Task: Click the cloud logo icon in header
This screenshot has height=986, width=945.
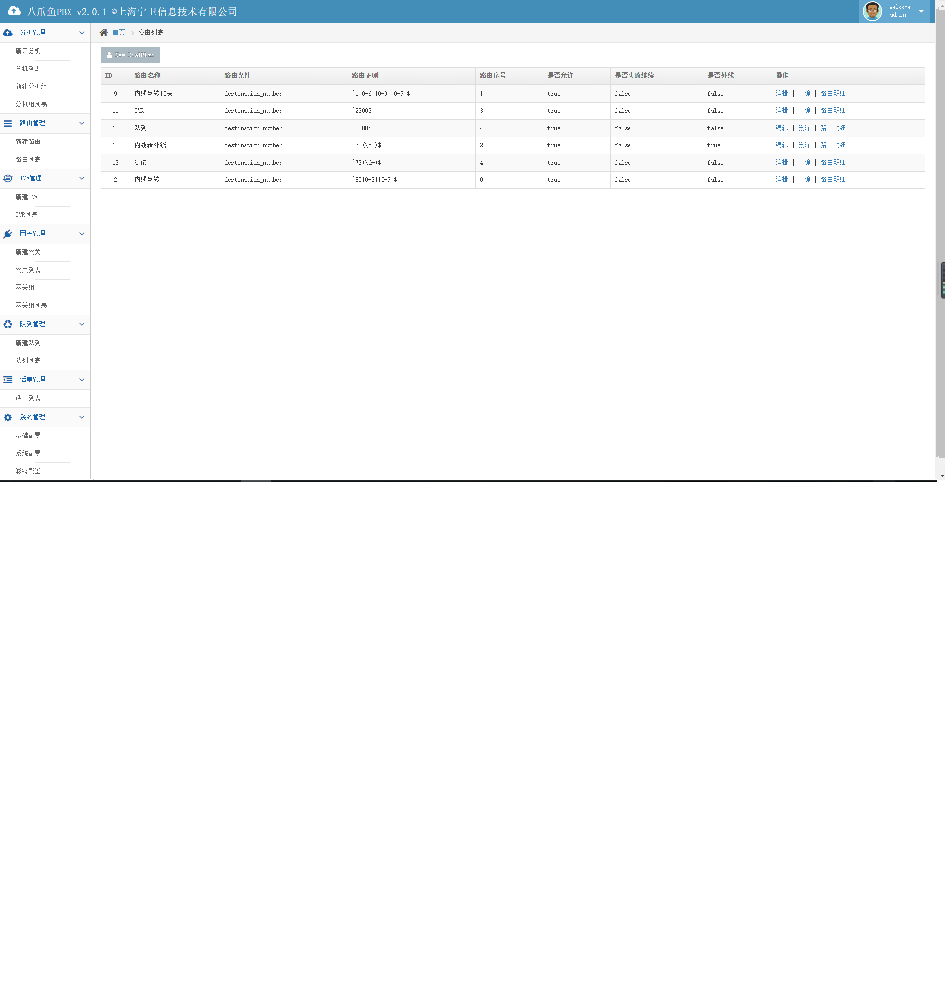Action: tap(14, 11)
